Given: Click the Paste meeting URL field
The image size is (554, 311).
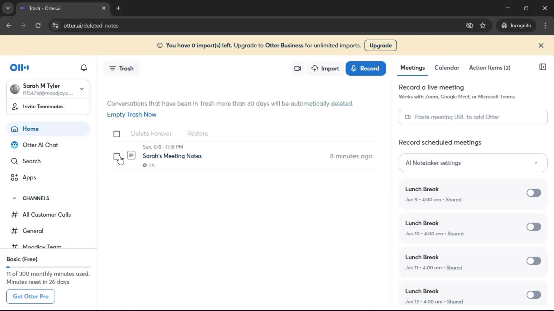Looking at the screenshot, I should (x=473, y=117).
